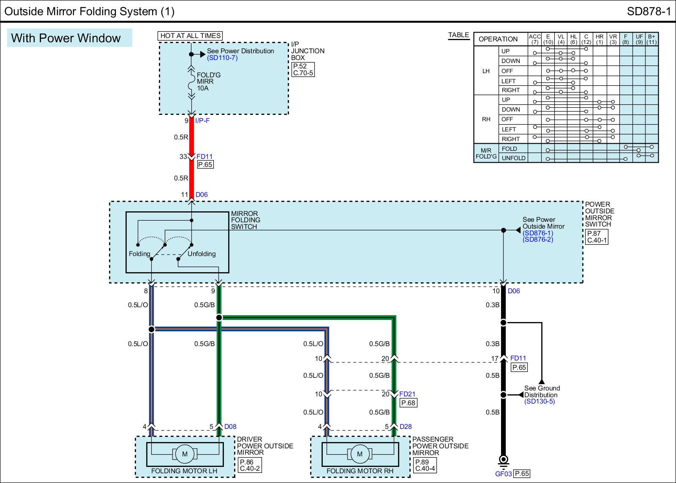The image size is (676, 483).
Task: Select the D08 driver mirror connector label
Action: pyautogui.click(x=230, y=427)
